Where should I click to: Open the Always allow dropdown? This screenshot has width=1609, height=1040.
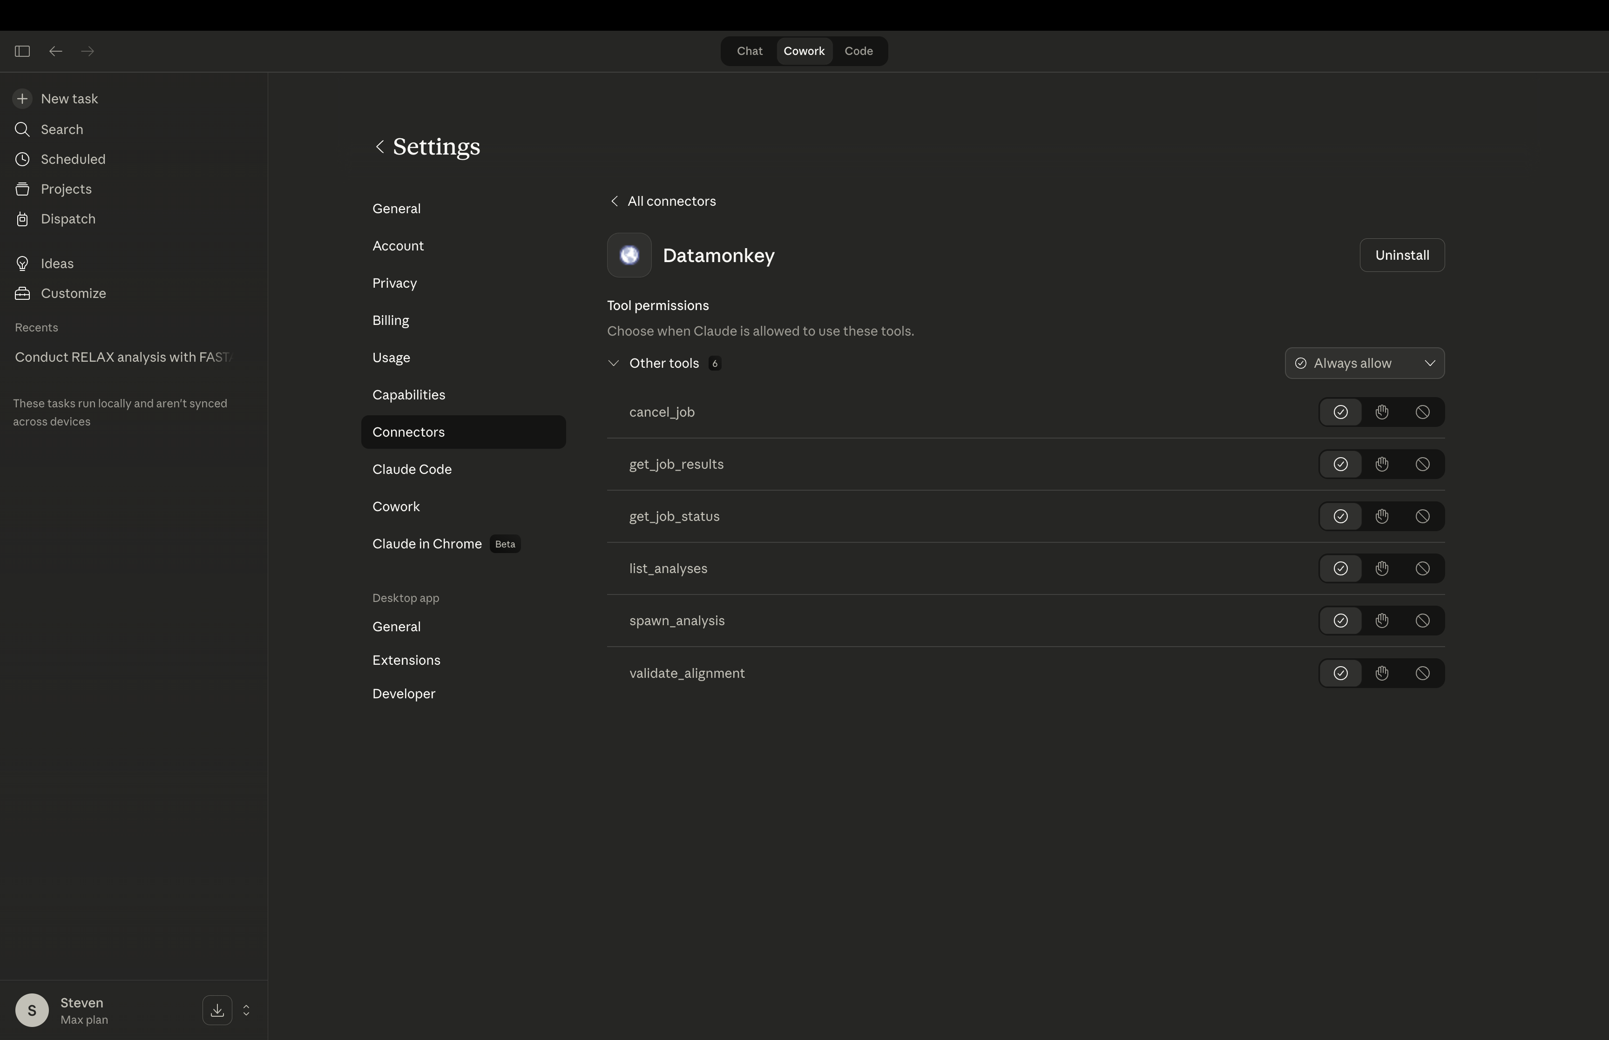tap(1365, 363)
